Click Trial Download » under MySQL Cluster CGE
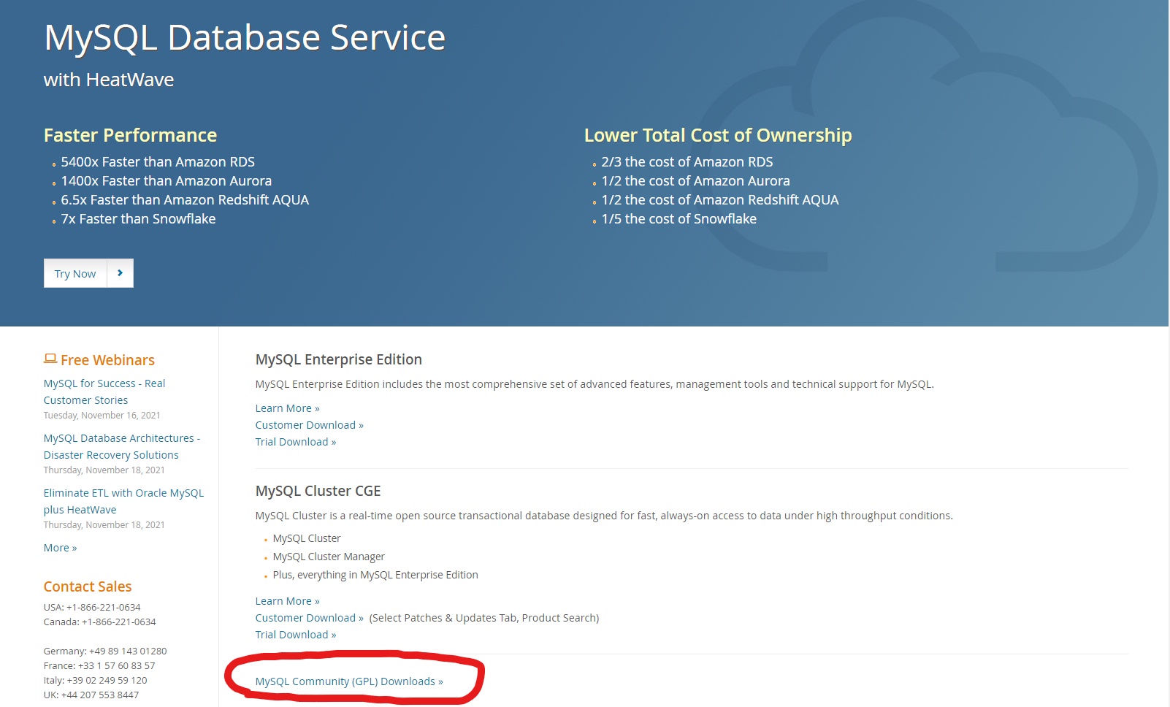Screen dimensions: 1170x707 pyautogui.click(x=296, y=635)
